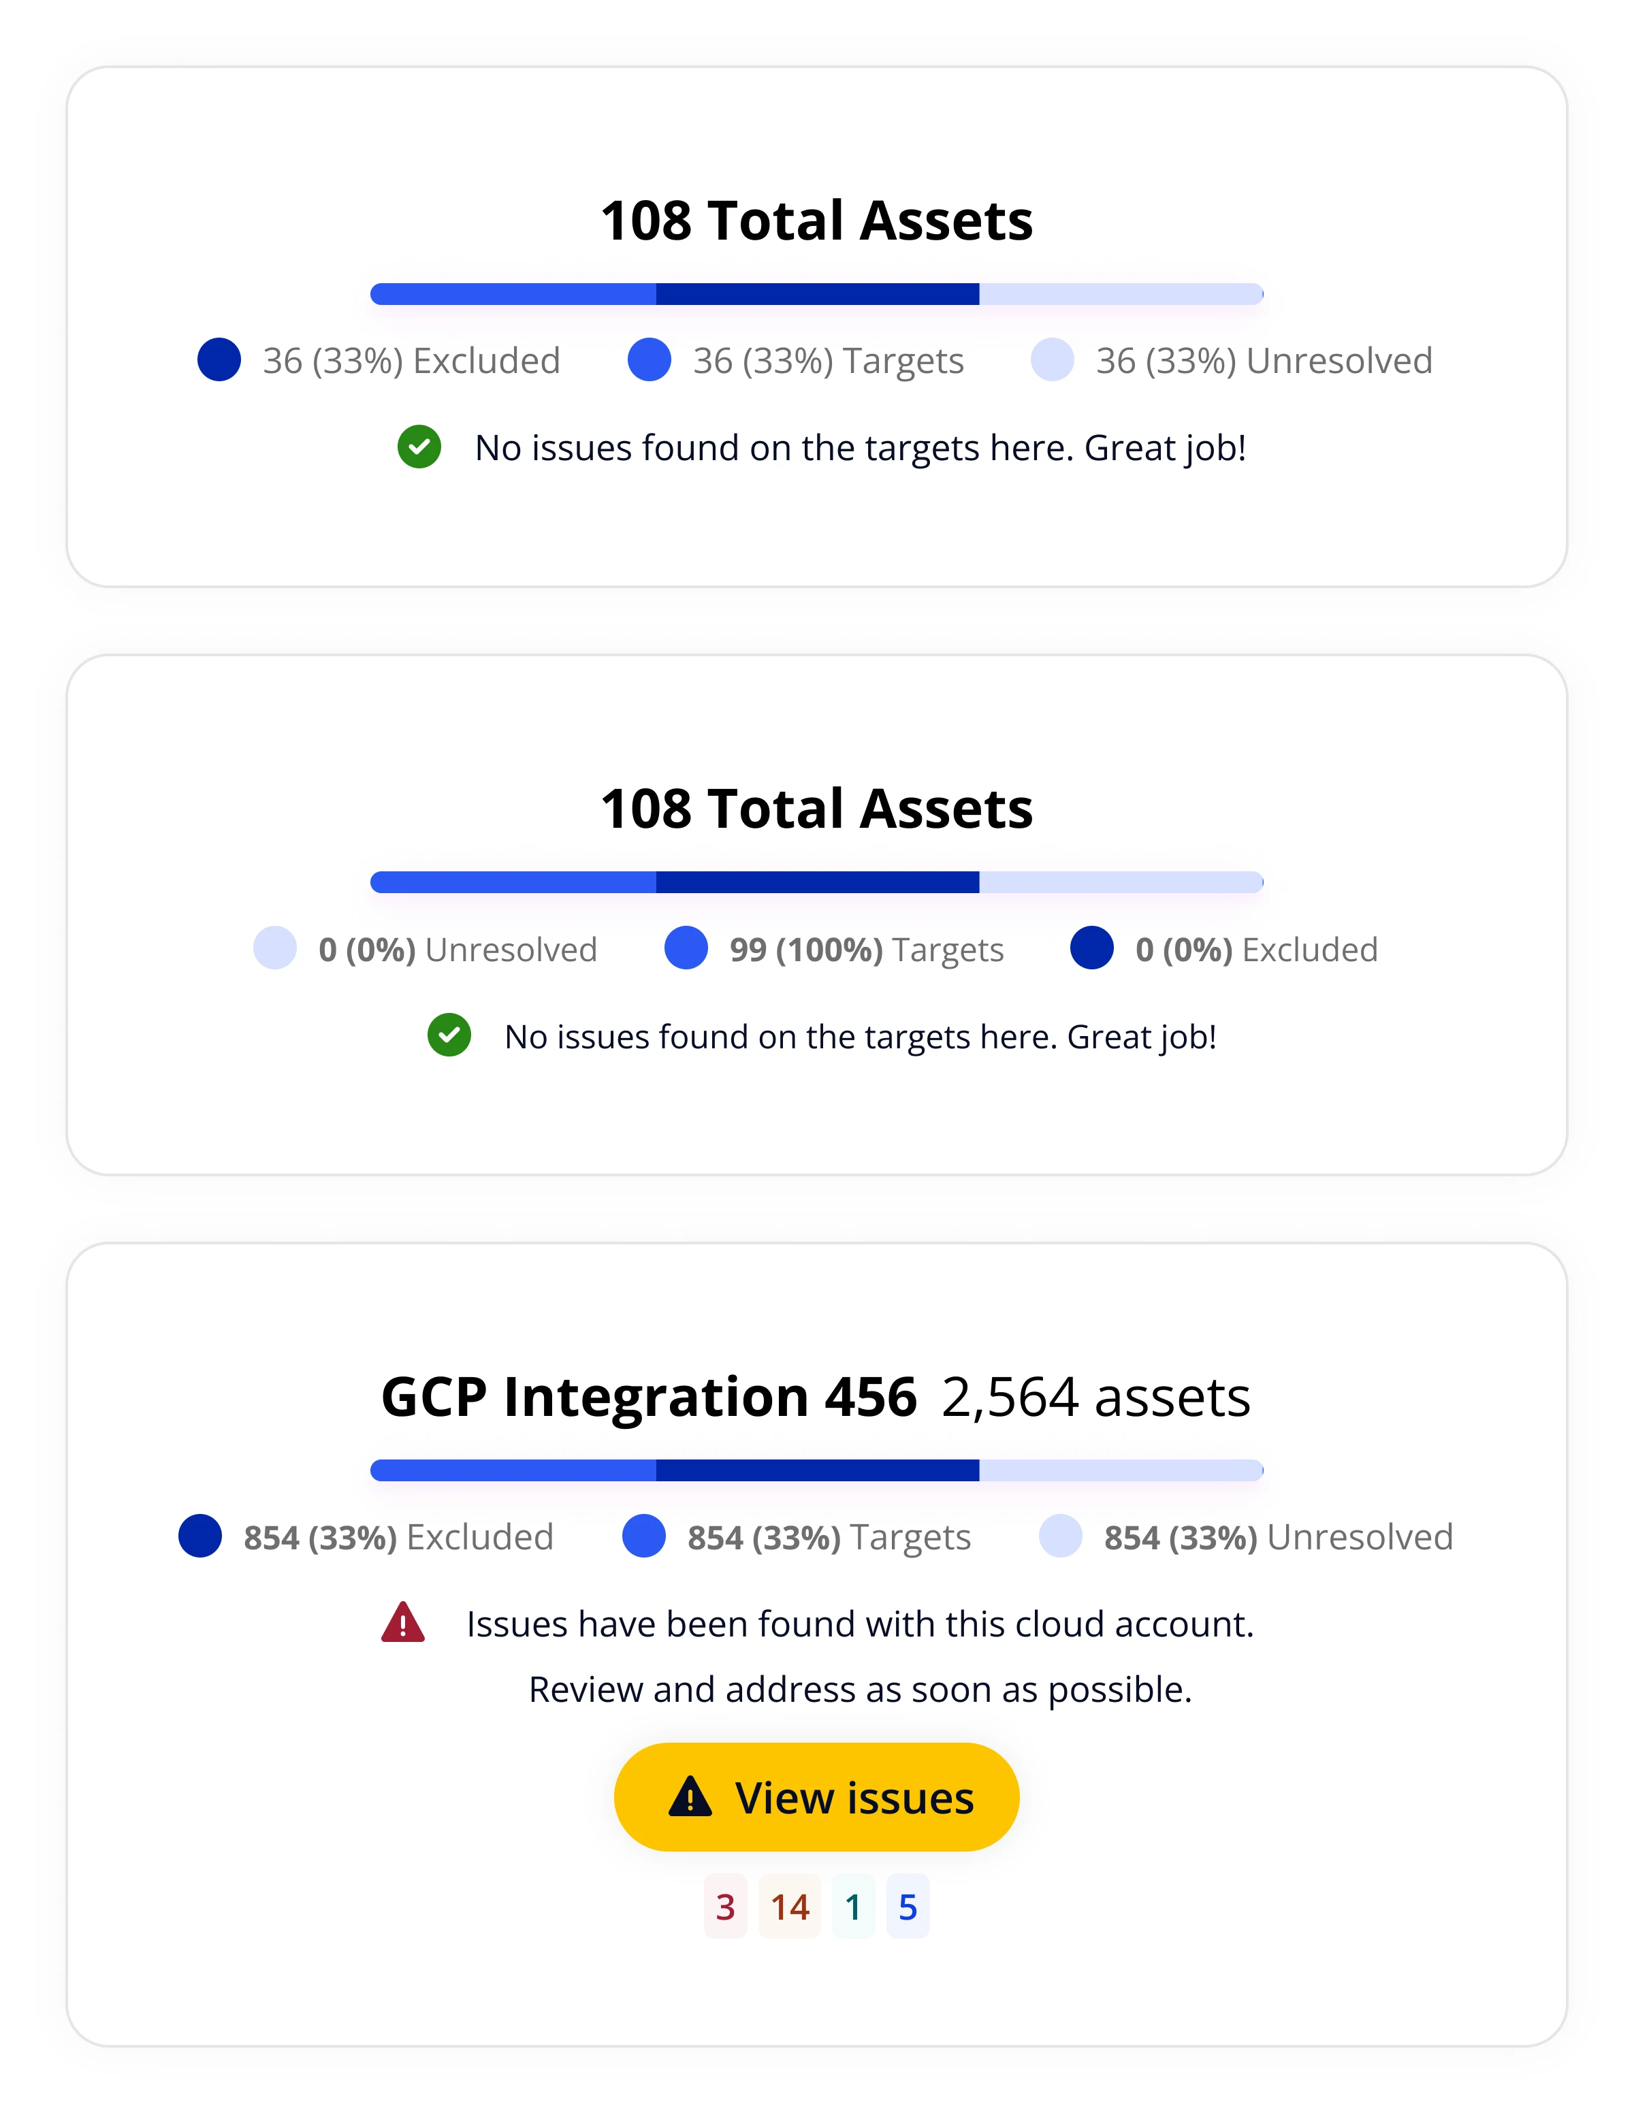Click the dark blue Excluded dot in GCP card
This screenshot has height=2113, width=1634.
(202, 1537)
